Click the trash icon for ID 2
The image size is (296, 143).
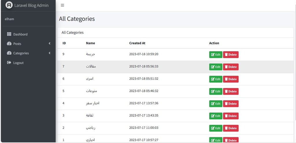pyautogui.click(x=226, y=128)
